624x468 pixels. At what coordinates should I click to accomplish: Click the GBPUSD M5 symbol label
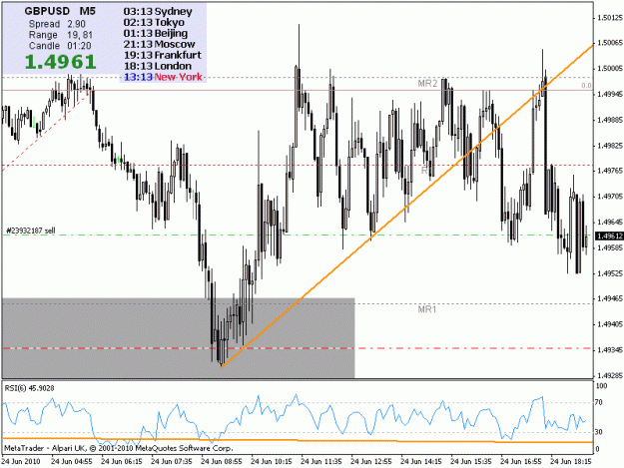(60, 11)
